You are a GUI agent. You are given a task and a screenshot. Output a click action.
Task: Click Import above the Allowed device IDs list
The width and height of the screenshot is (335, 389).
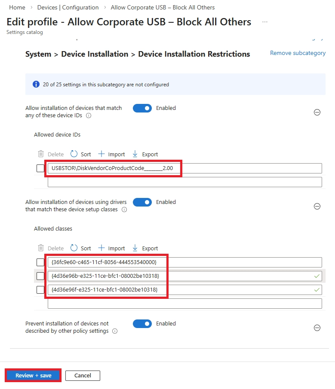(x=111, y=154)
